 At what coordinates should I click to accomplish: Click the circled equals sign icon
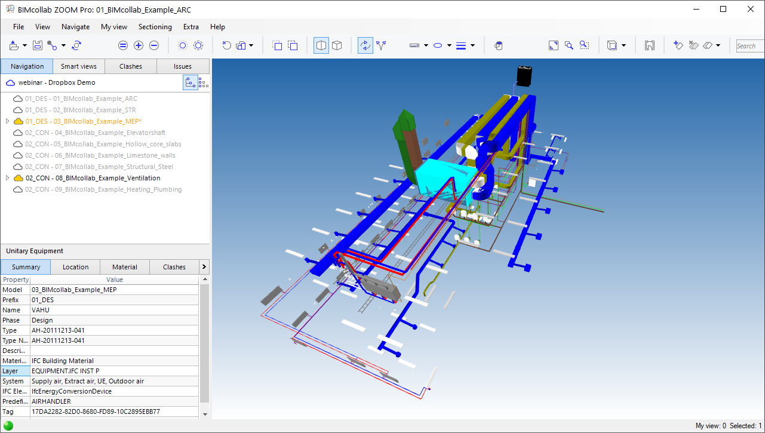[x=123, y=45]
